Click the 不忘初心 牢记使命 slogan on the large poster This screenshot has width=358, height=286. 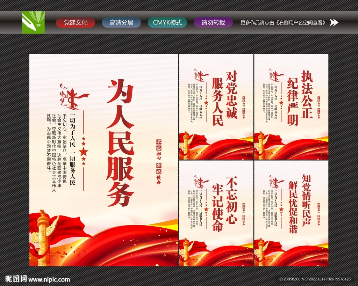coord(159,162)
